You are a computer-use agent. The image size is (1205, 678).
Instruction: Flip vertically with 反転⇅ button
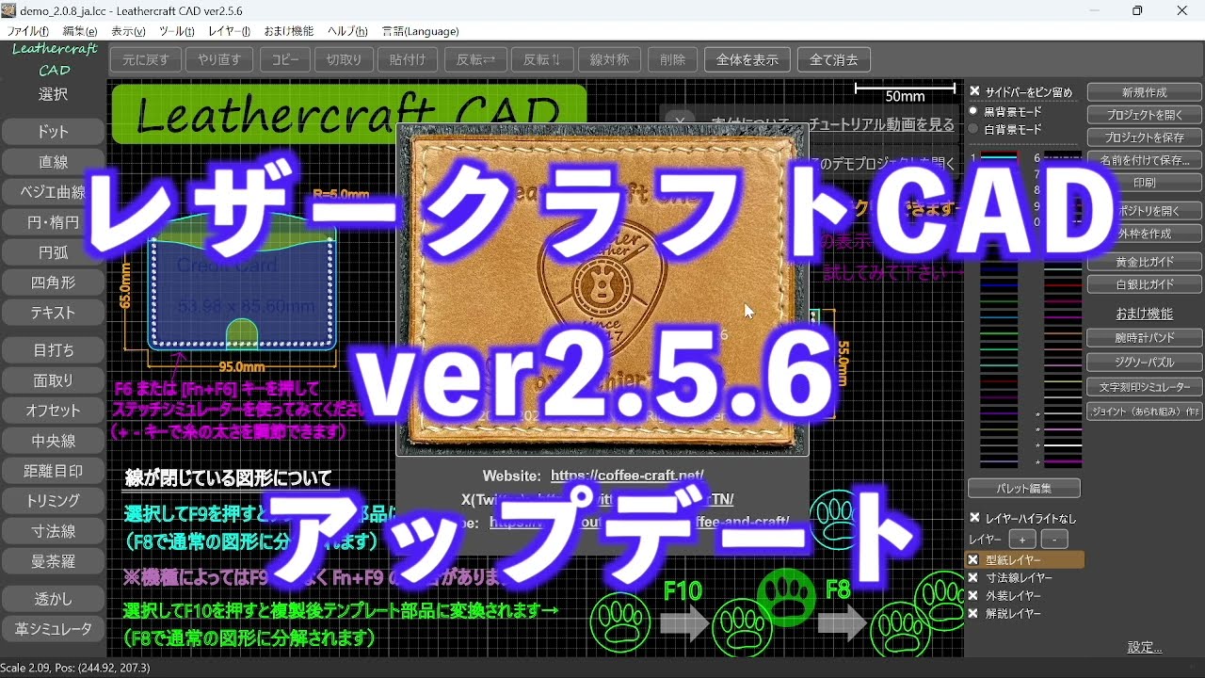pos(542,59)
